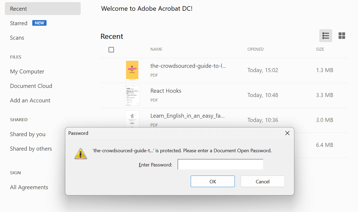
Task: Click the yellow warning icon in Password dialog
Action: coord(81,153)
